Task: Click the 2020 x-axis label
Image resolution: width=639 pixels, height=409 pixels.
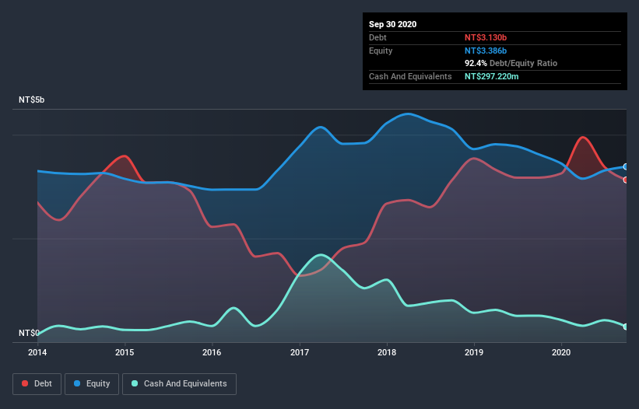Action: pyautogui.click(x=561, y=352)
